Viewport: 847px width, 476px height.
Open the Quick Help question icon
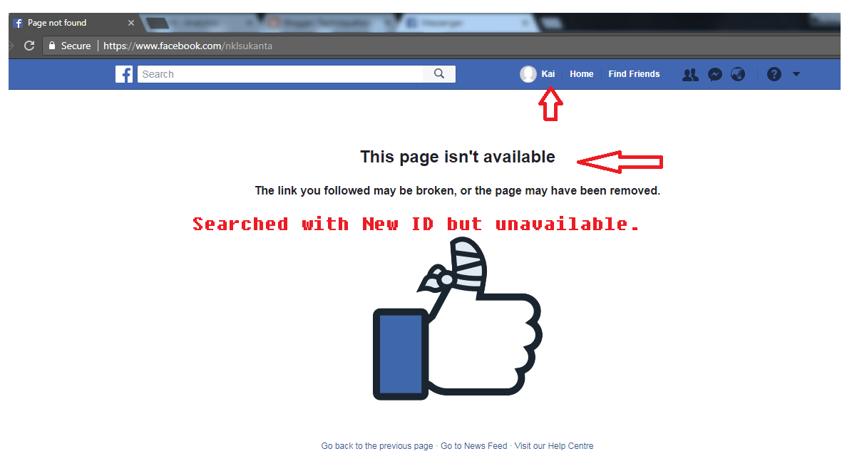[774, 74]
